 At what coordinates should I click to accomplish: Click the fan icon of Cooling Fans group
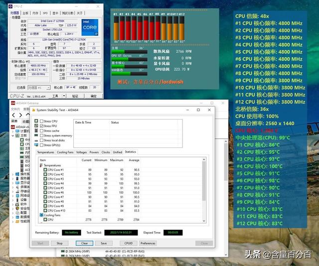41,215
